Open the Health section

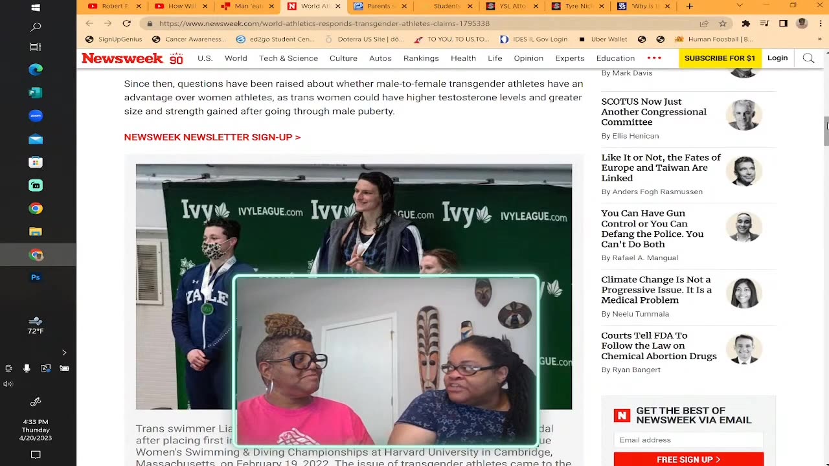(463, 58)
